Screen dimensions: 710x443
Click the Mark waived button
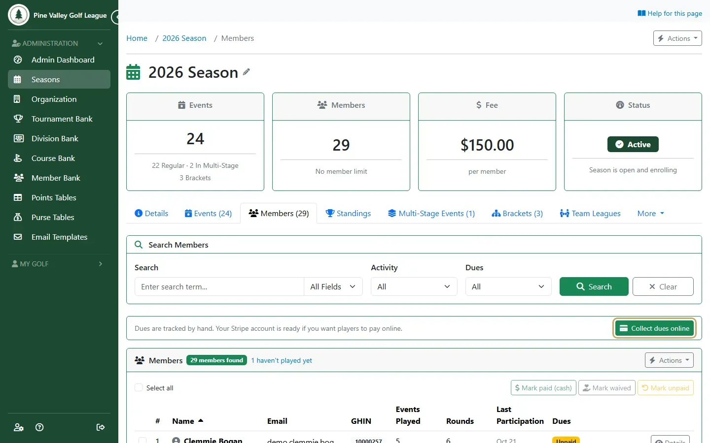point(607,388)
